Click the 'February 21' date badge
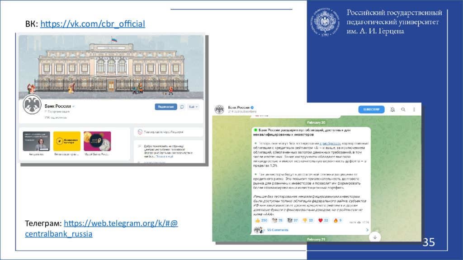The image size is (463, 260). (316, 239)
